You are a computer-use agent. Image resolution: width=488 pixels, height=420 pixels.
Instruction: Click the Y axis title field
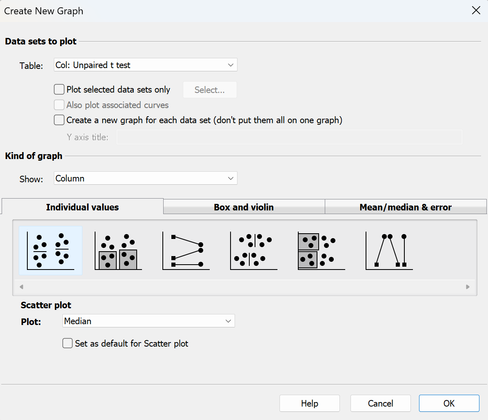(x=289, y=137)
